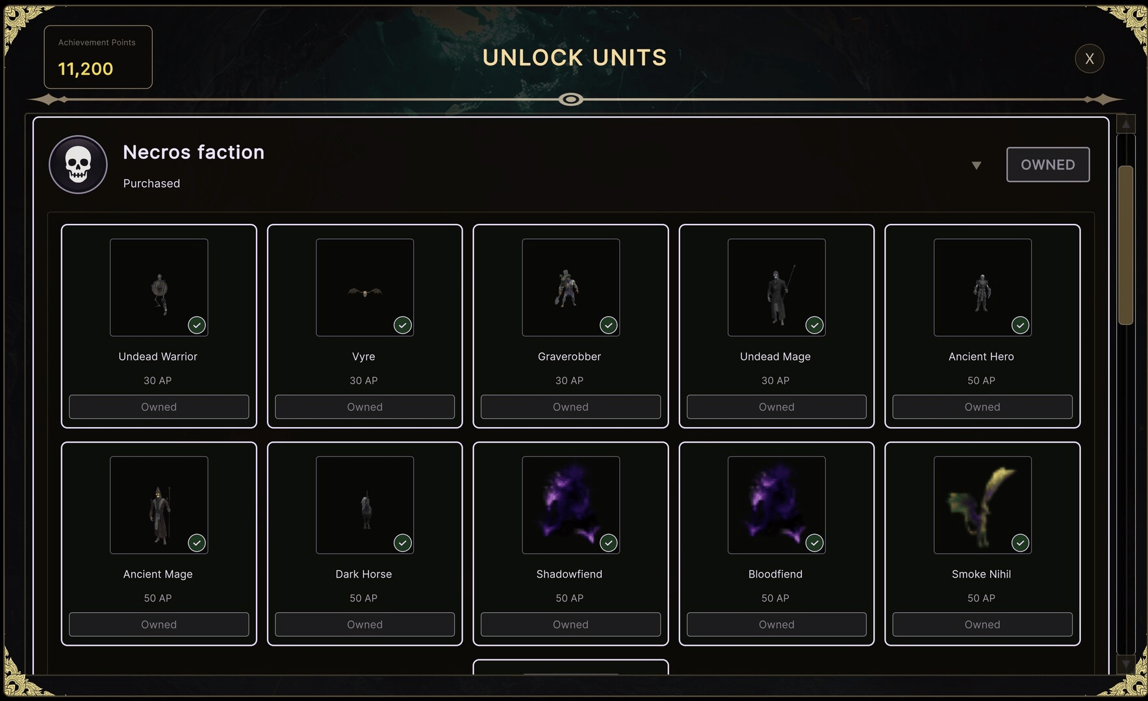Click the scrollbar up arrow
The image size is (1148, 701).
point(1126,124)
